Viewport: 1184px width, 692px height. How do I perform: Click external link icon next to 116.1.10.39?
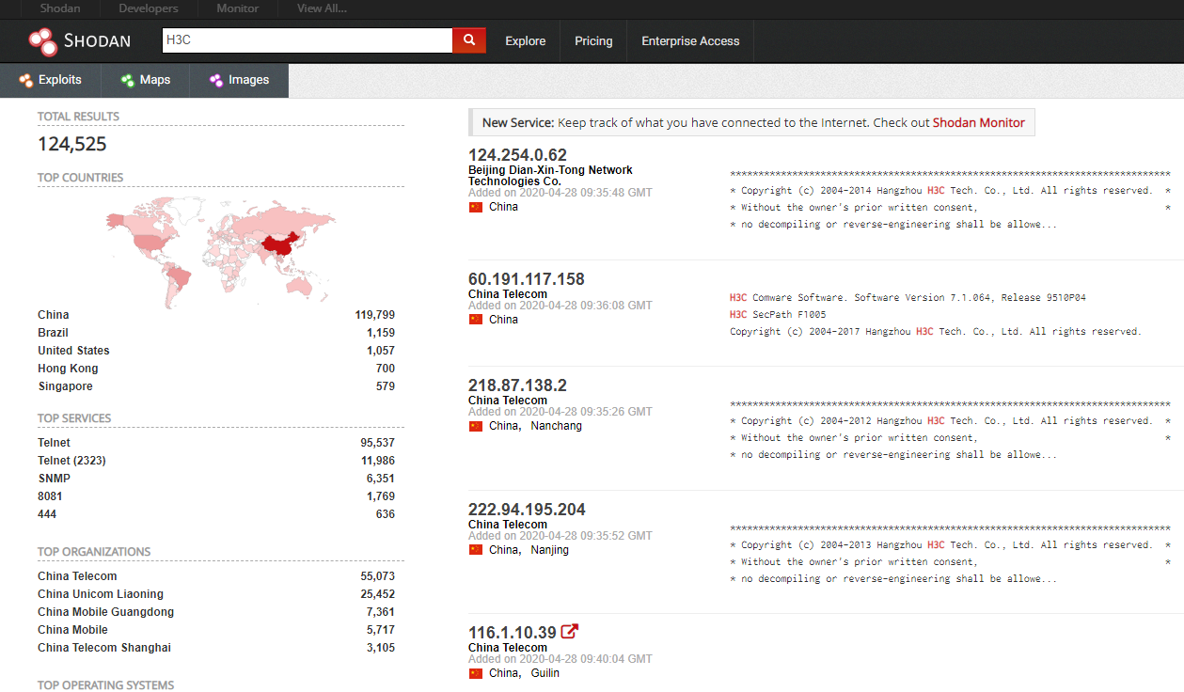click(x=569, y=632)
